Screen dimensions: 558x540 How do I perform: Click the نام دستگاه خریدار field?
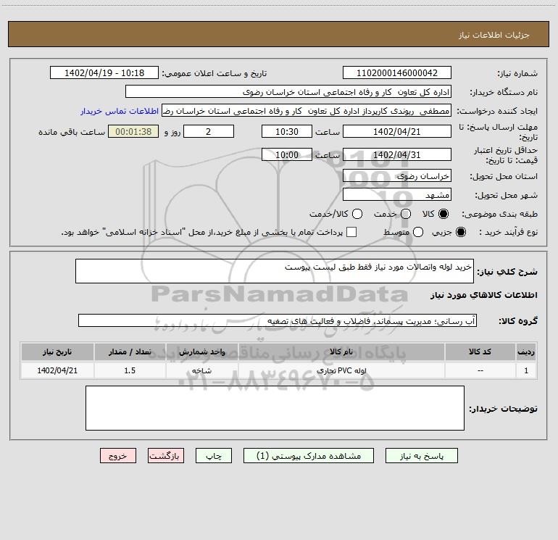288,91
